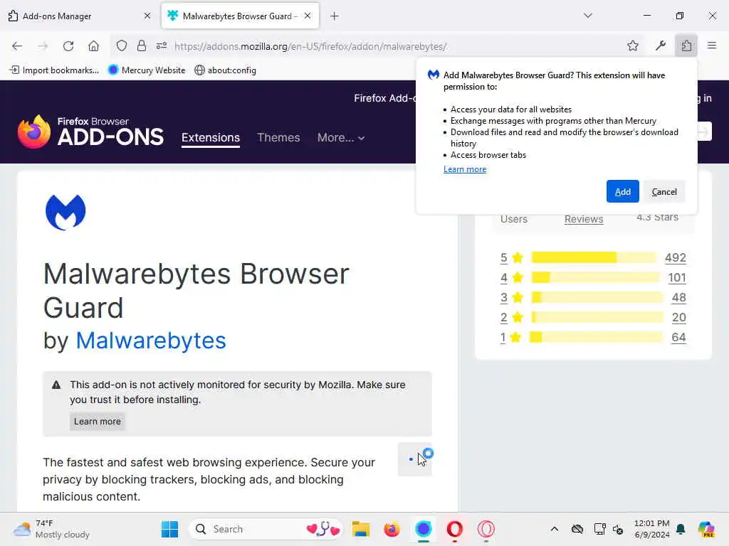Viewport: 729px width, 546px height.
Task: Click the 5-star rating bar
Action: tap(594, 257)
